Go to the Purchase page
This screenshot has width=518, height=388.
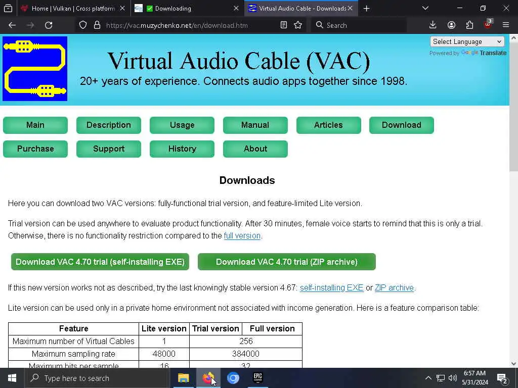[35, 149]
